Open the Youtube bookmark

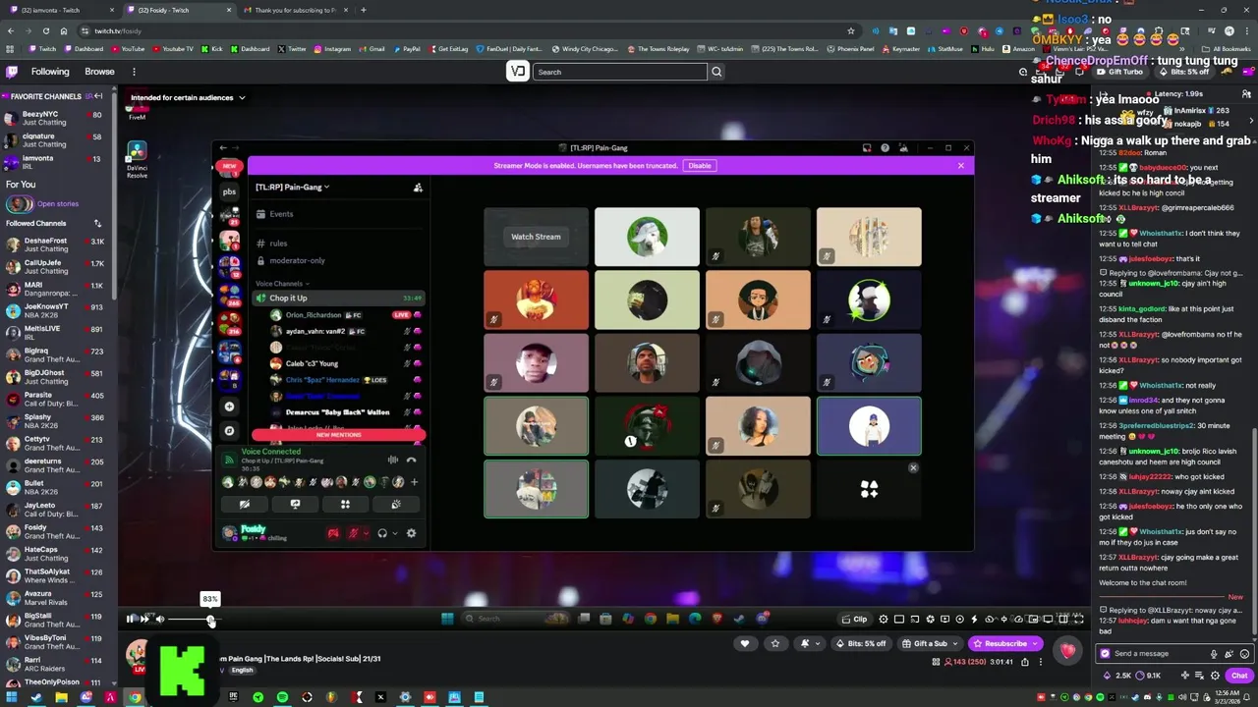(x=128, y=49)
